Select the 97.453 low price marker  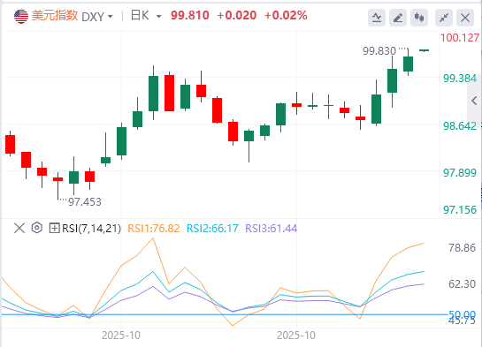pyautogui.click(x=85, y=202)
